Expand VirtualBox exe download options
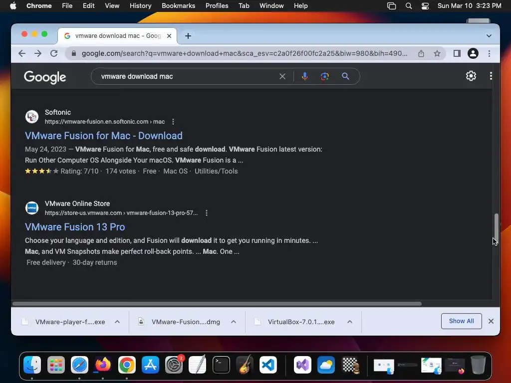 350,322
